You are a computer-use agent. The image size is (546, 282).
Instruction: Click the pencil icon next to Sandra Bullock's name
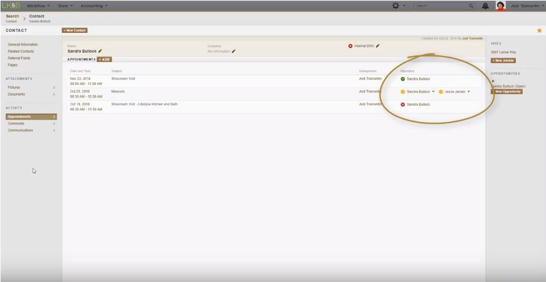100,51
